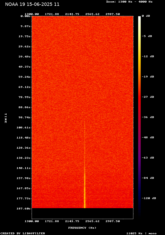Click the "88.86s" time axis label
Image resolution: width=165 pixels, height=235 pixels.
(25, 107)
